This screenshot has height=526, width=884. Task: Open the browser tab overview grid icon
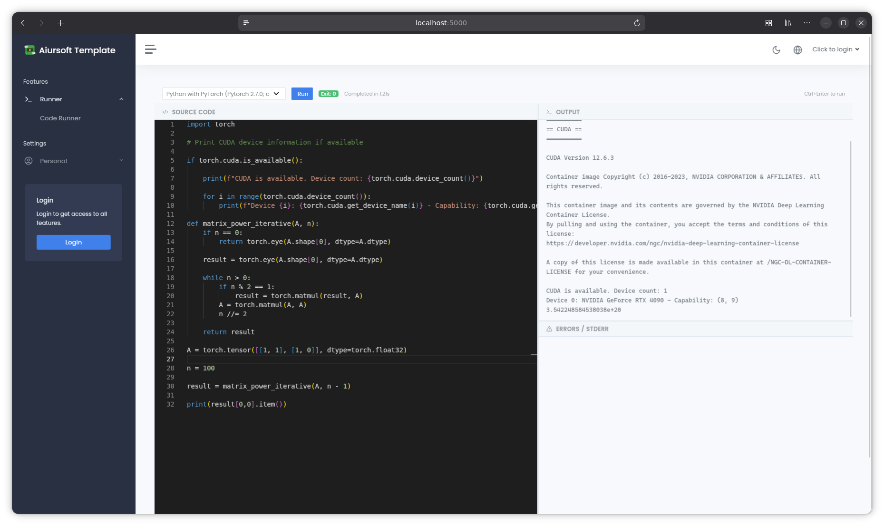[x=768, y=23]
